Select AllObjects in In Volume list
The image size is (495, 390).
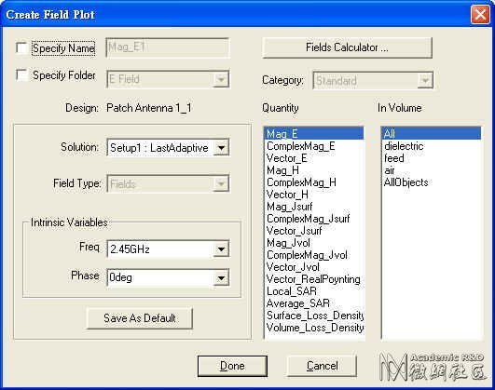tap(406, 182)
